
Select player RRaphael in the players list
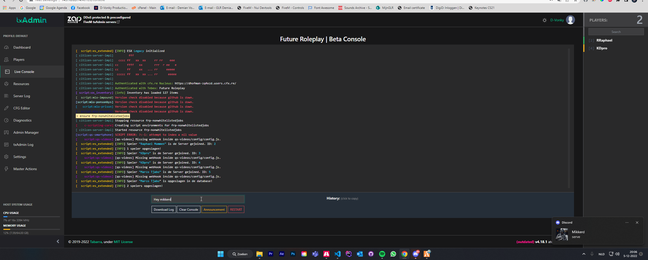(x=604, y=40)
